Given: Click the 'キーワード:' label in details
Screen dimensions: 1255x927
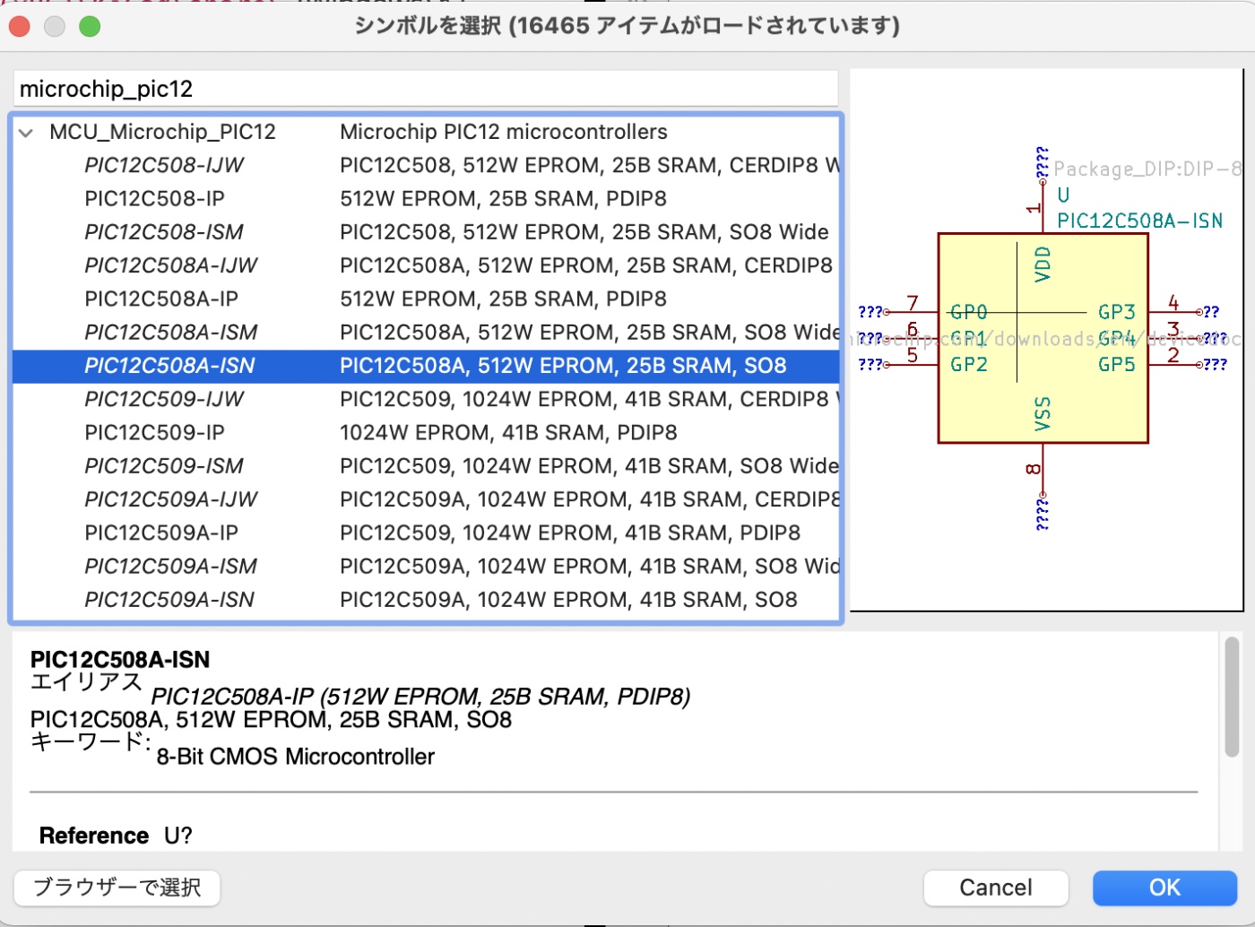Looking at the screenshot, I should pyautogui.click(x=91, y=741).
